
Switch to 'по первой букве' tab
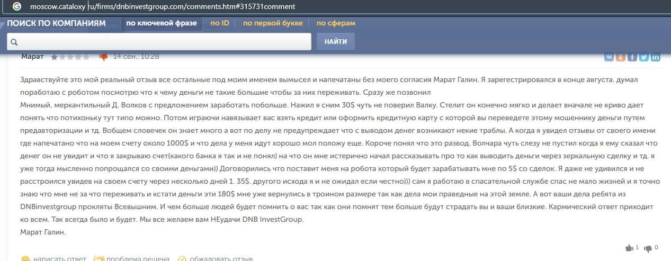pyautogui.click(x=273, y=23)
